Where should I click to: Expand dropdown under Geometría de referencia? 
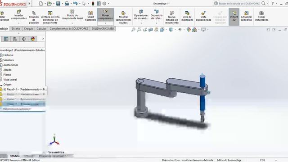pos(156,23)
